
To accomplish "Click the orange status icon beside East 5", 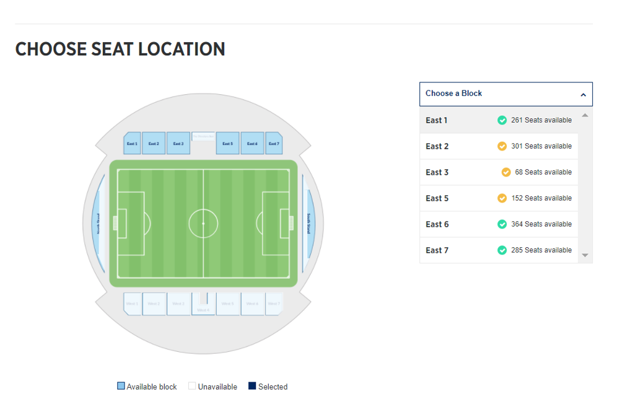I will click(502, 198).
